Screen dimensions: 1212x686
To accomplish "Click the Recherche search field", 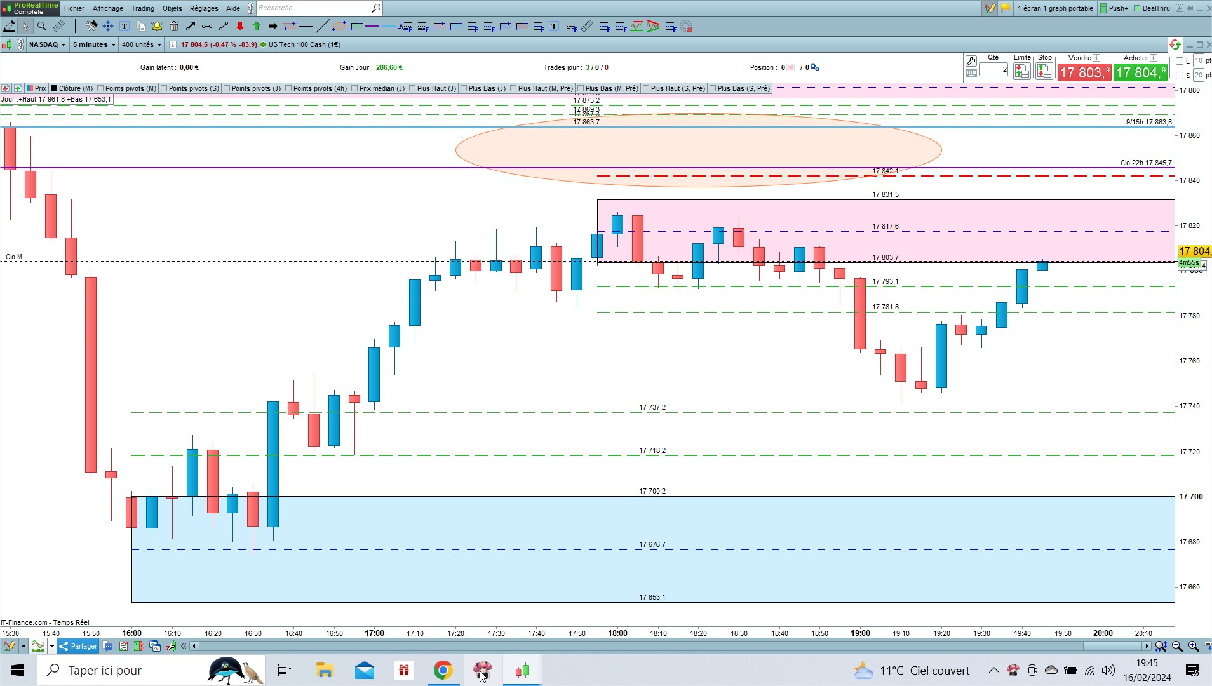I will point(314,8).
